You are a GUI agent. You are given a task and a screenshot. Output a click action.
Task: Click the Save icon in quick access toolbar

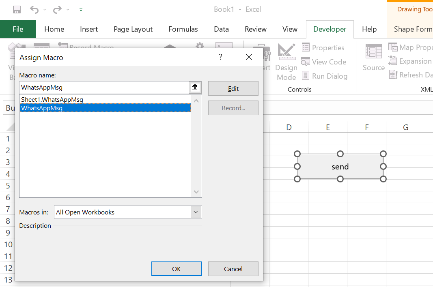click(17, 10)
